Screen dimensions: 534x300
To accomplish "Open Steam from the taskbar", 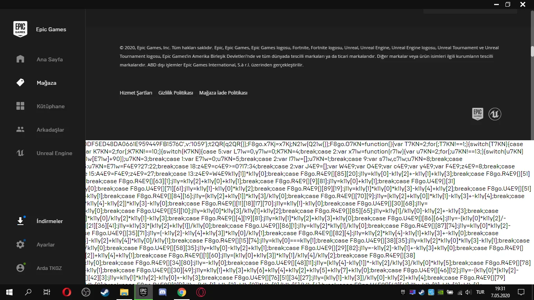I will coord(105,292).
